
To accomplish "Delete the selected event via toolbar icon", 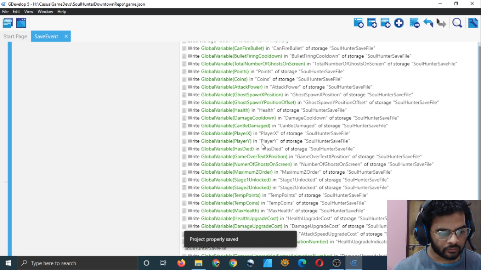I will click(414, 23).
